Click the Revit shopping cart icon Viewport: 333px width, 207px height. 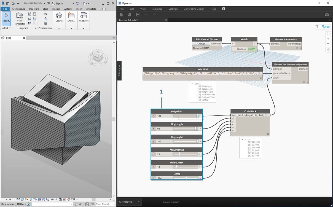[x=78, y=4]
